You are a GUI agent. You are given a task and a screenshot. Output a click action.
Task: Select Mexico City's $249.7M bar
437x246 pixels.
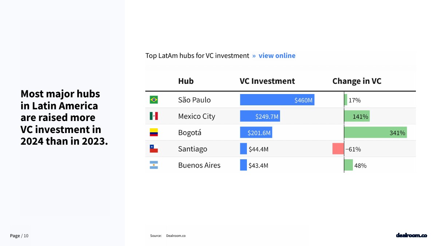tap(260, 116)
